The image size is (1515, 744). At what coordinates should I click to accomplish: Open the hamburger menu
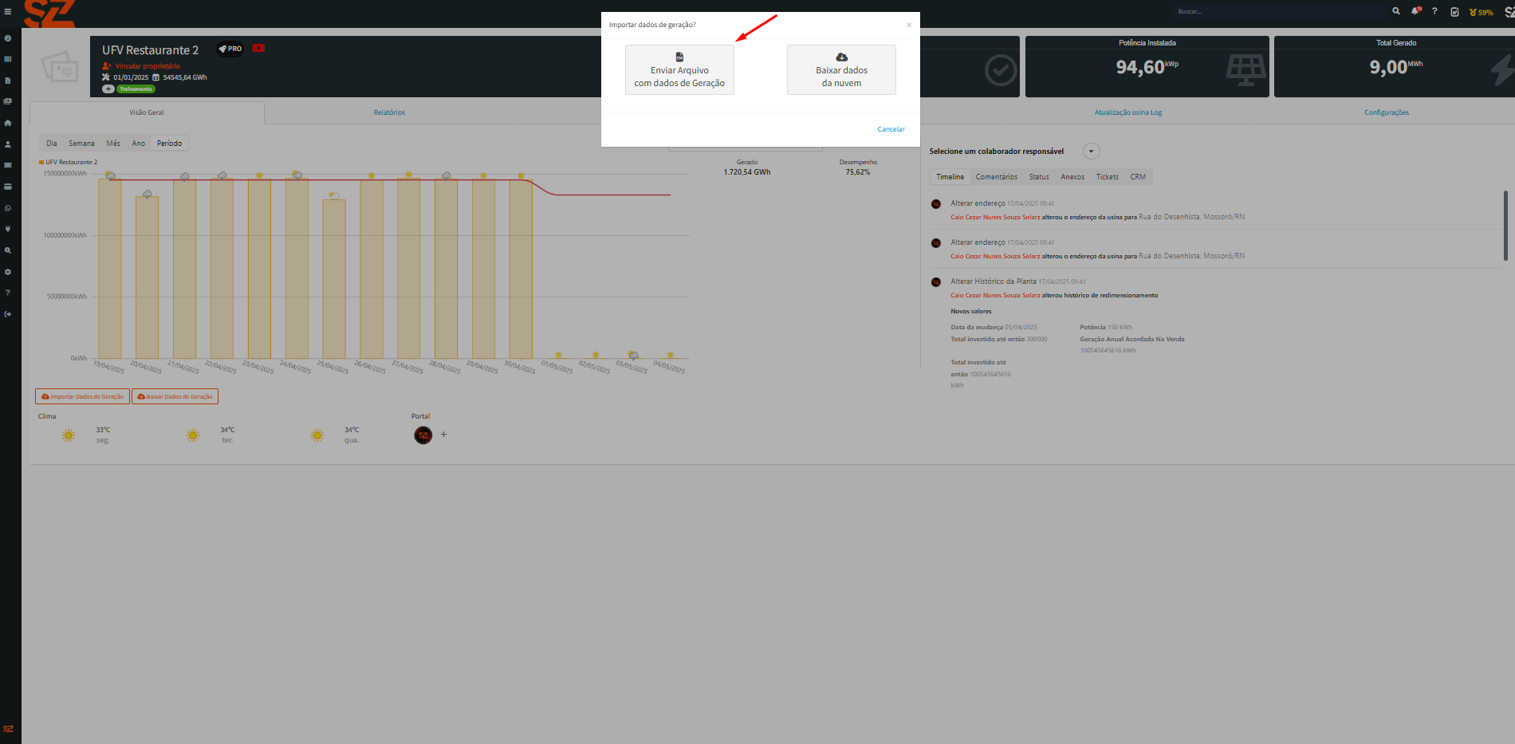click(8, 12)
